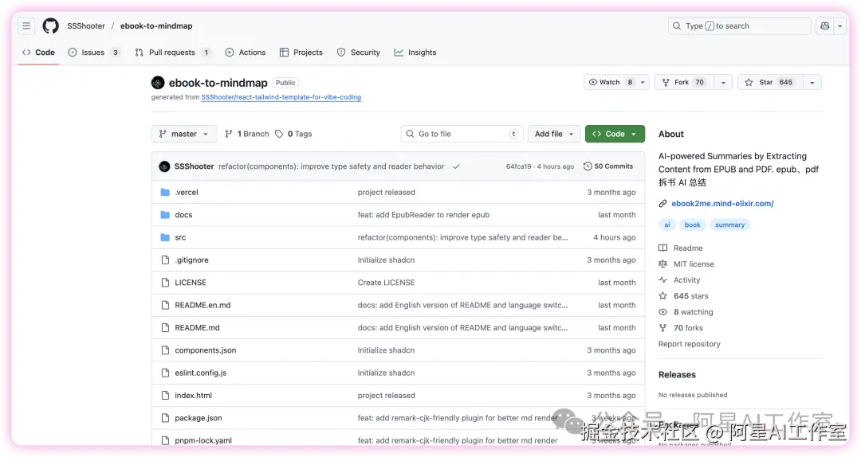The image size is (861, 457).
Task: Click the 'book' topic tag
Action: click(x=693, y=225)
